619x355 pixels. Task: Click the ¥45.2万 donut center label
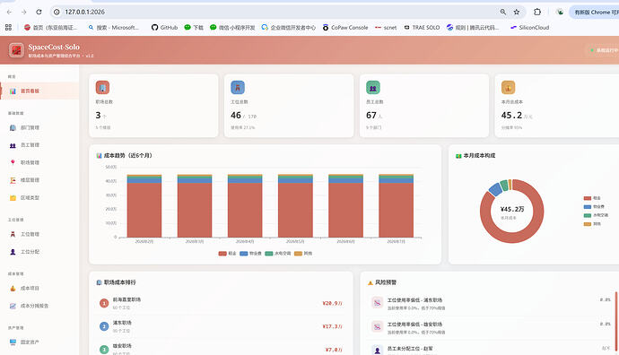(512, 209)
